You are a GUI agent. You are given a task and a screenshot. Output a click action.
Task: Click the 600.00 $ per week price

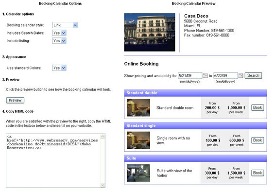(237, 140)
